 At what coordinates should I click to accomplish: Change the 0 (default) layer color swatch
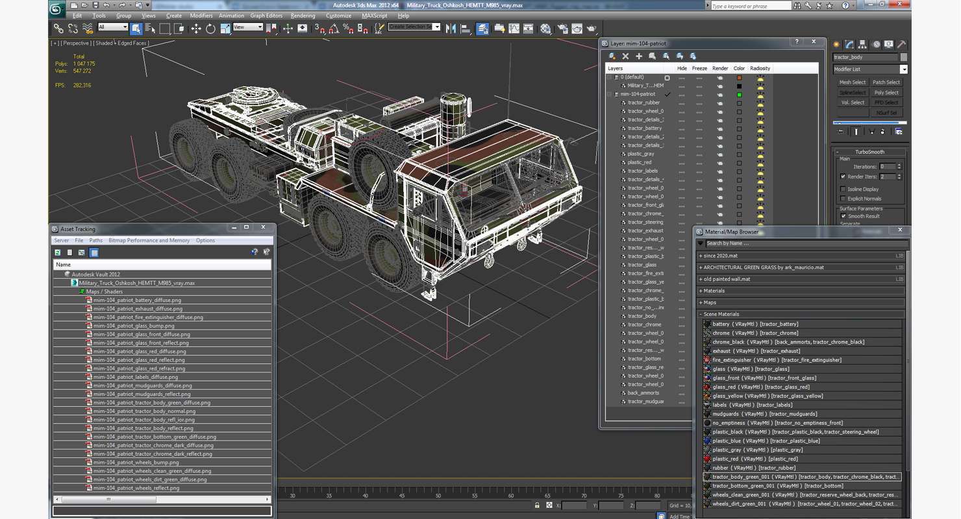pyautogui.click(x=739, y=78)
